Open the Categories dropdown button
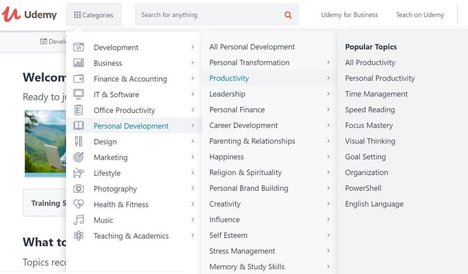 pos(94,15)
